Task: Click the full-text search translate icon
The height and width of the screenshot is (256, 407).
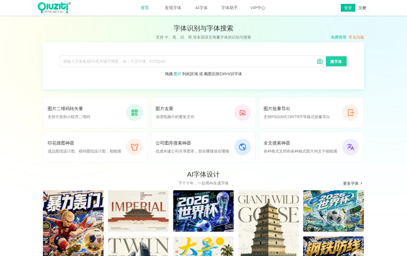Action: [x=351, y=147]
